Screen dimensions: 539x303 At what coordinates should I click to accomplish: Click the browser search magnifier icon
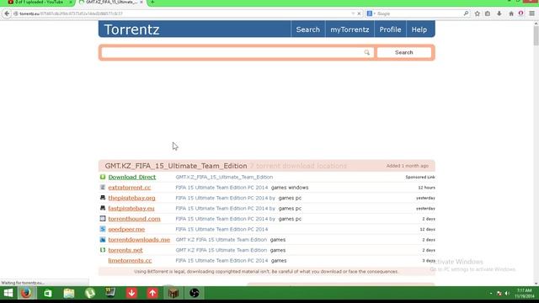pos(466,13)
